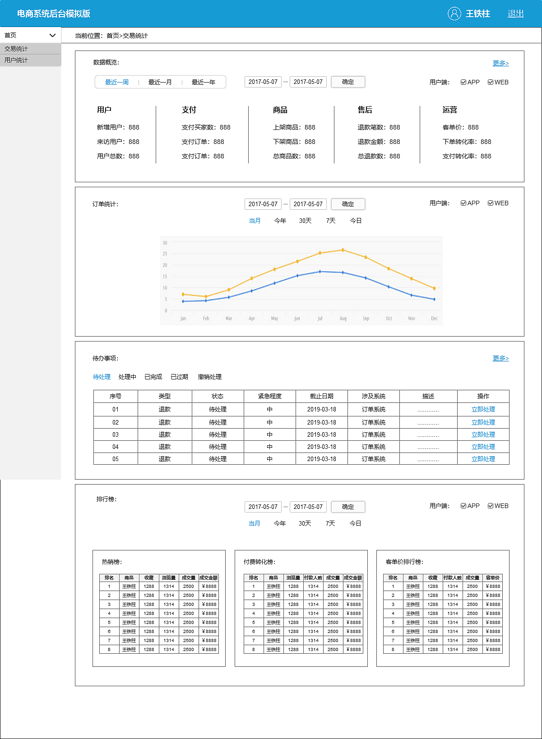The height and width of the screenshot is (739, 542).
Task: Click 立即处理 for row 03
Action: point(483,434)
